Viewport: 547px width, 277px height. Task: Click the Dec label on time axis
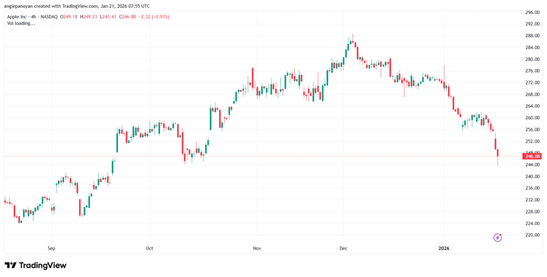[344, 248]
